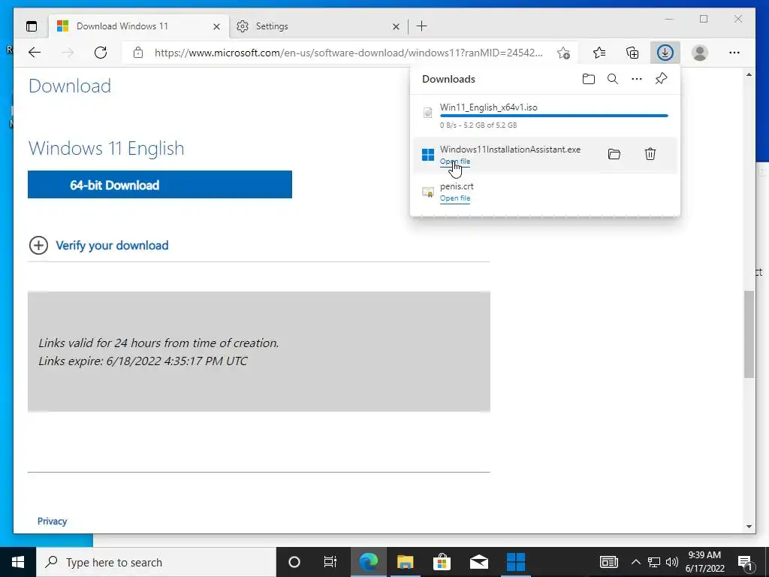Open file link for the .crt download
Viewport: 769px width, 577px height.
(x=454, y=198)
